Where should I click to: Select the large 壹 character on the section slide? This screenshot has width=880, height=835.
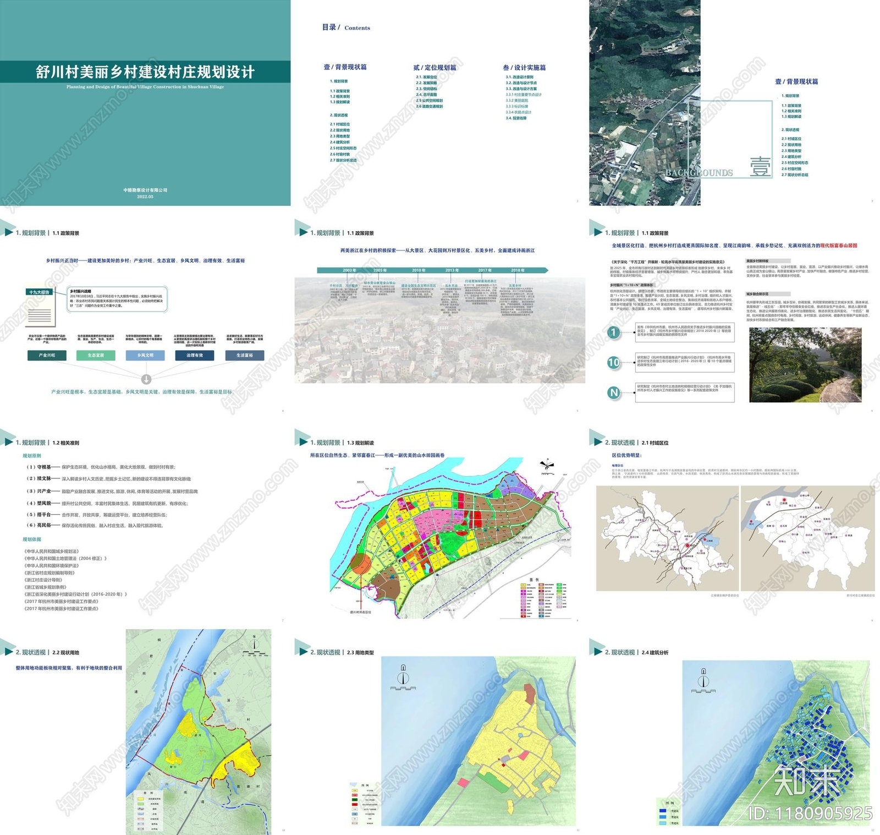(x=761, y=166)
